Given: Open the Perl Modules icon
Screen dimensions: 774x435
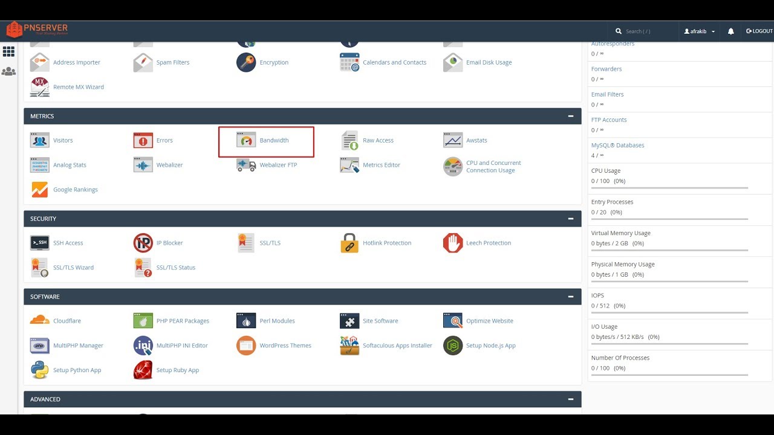Looking at the screenshot, I should 246,321.
